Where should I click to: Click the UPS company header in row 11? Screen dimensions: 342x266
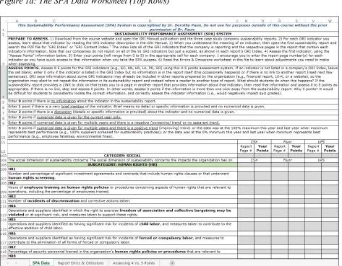coord(321,142)
